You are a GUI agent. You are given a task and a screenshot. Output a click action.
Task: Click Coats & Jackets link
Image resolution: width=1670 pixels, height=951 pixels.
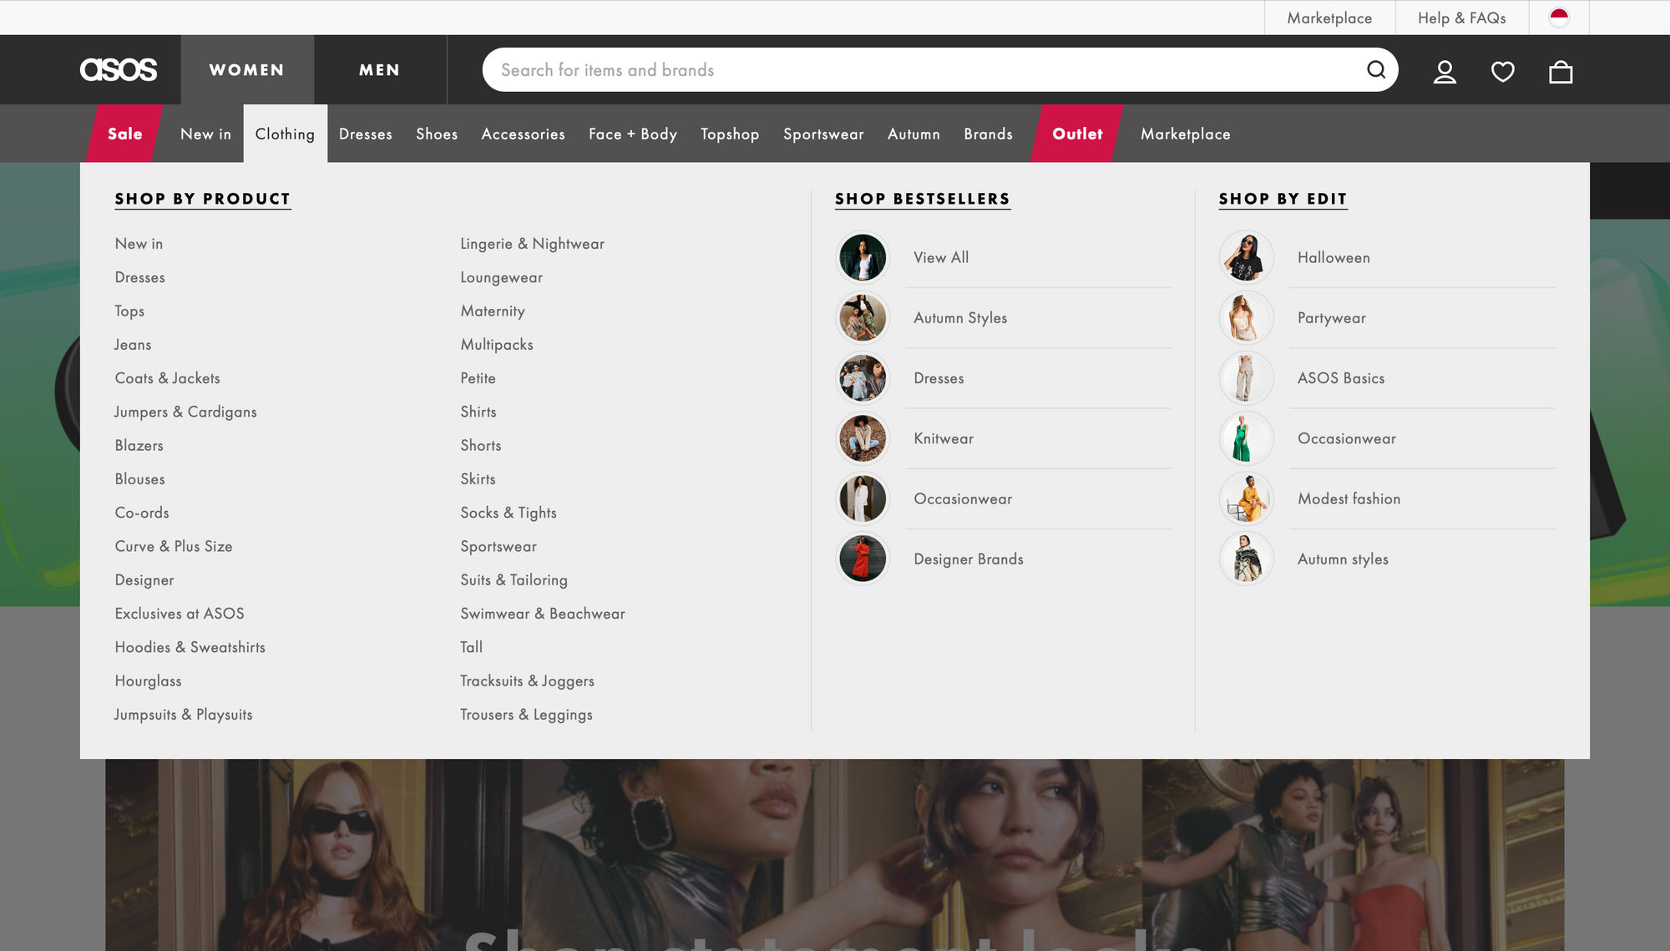167,378
